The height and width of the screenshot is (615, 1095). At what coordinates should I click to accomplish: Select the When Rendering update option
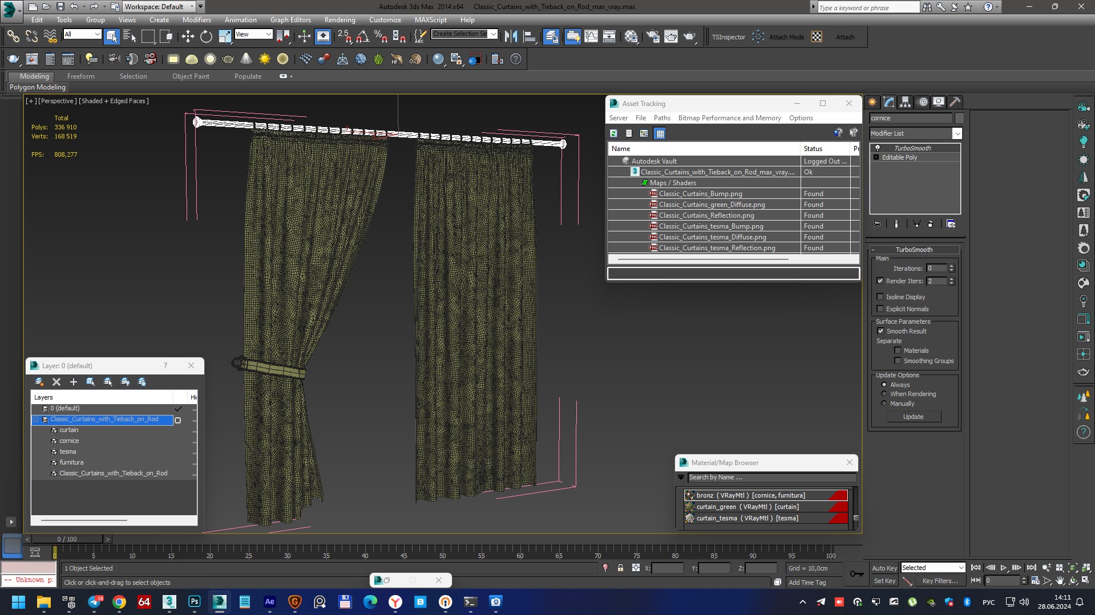[884, 394]
